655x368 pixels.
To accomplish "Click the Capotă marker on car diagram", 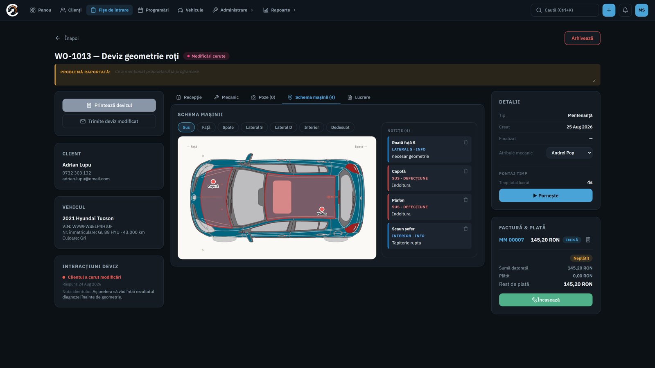I will (x=213, y=182).
